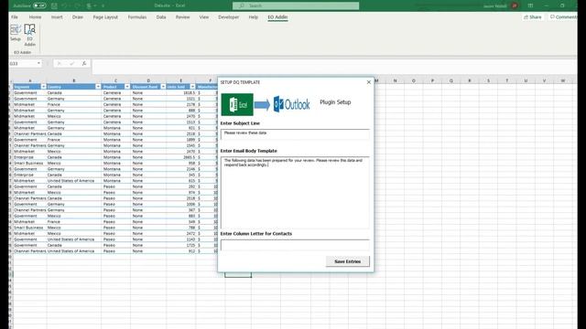Open the Discount Band filter dropdown
The height and width of the screenshot is (329, 586).
[x=163, y=87]
